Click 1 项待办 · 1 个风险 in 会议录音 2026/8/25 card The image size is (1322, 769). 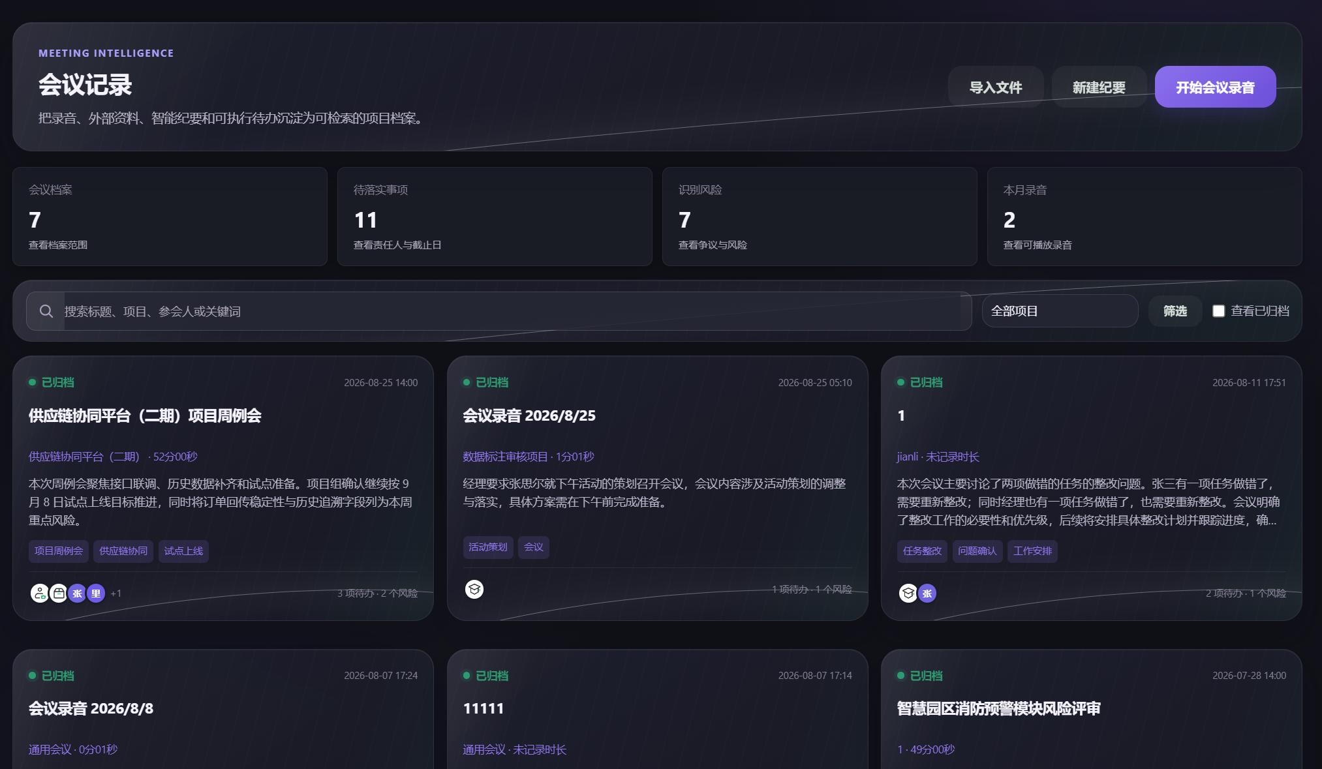812,589
